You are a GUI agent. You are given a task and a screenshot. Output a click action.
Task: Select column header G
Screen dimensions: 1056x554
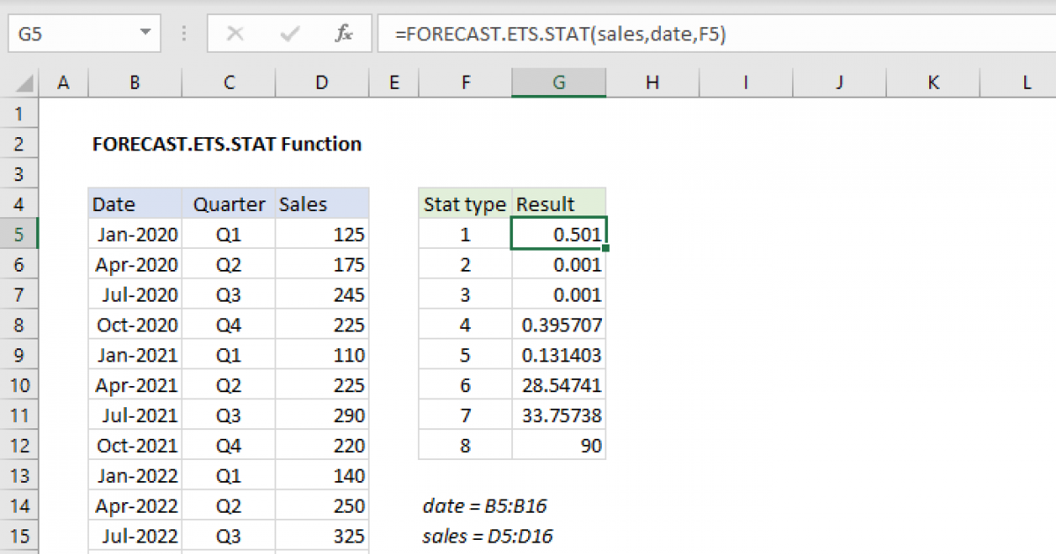(558, 82)
